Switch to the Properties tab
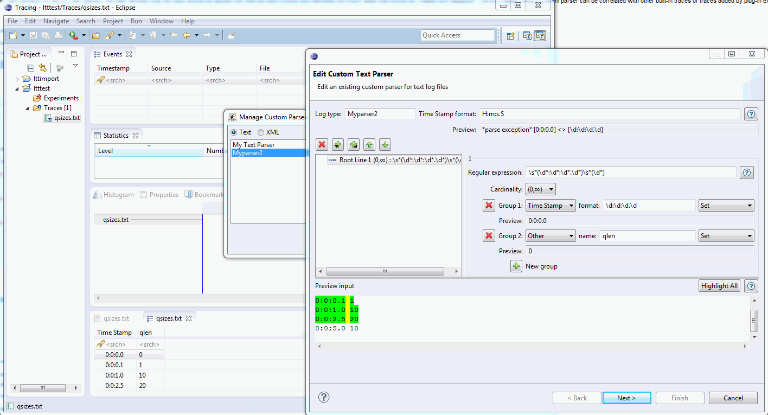Viewport: 768px width, 415px height. (159, 195)
